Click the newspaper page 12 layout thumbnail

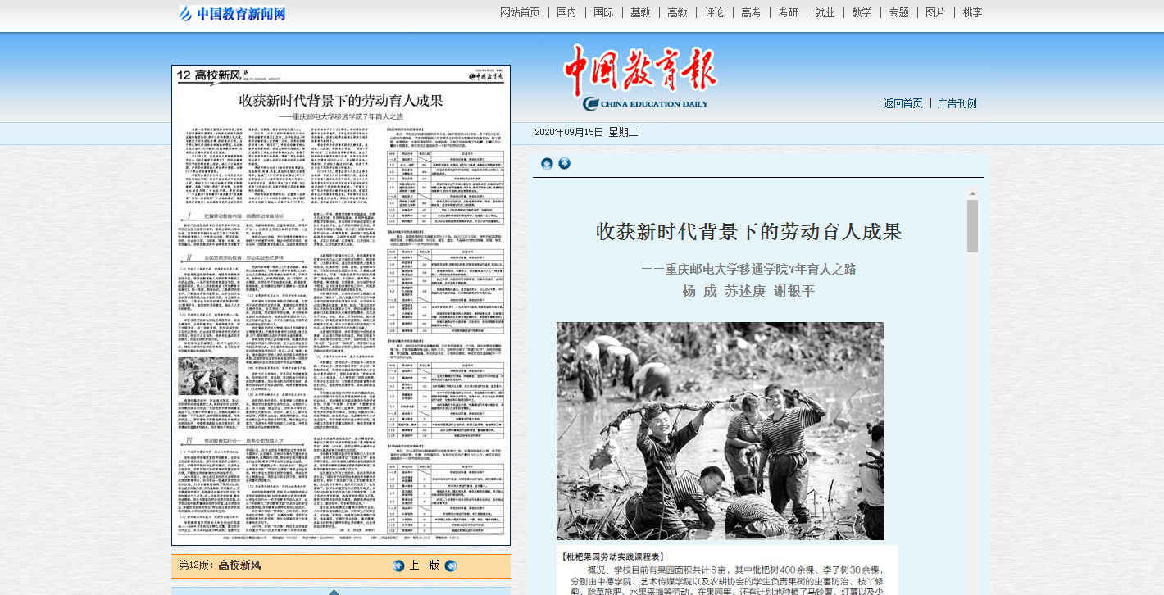tap(340, 305)
